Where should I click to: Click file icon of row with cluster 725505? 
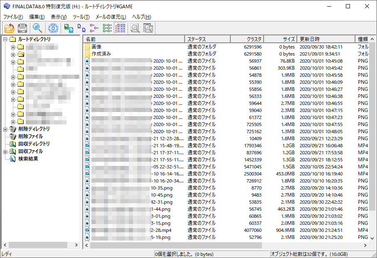click(87, 124)
